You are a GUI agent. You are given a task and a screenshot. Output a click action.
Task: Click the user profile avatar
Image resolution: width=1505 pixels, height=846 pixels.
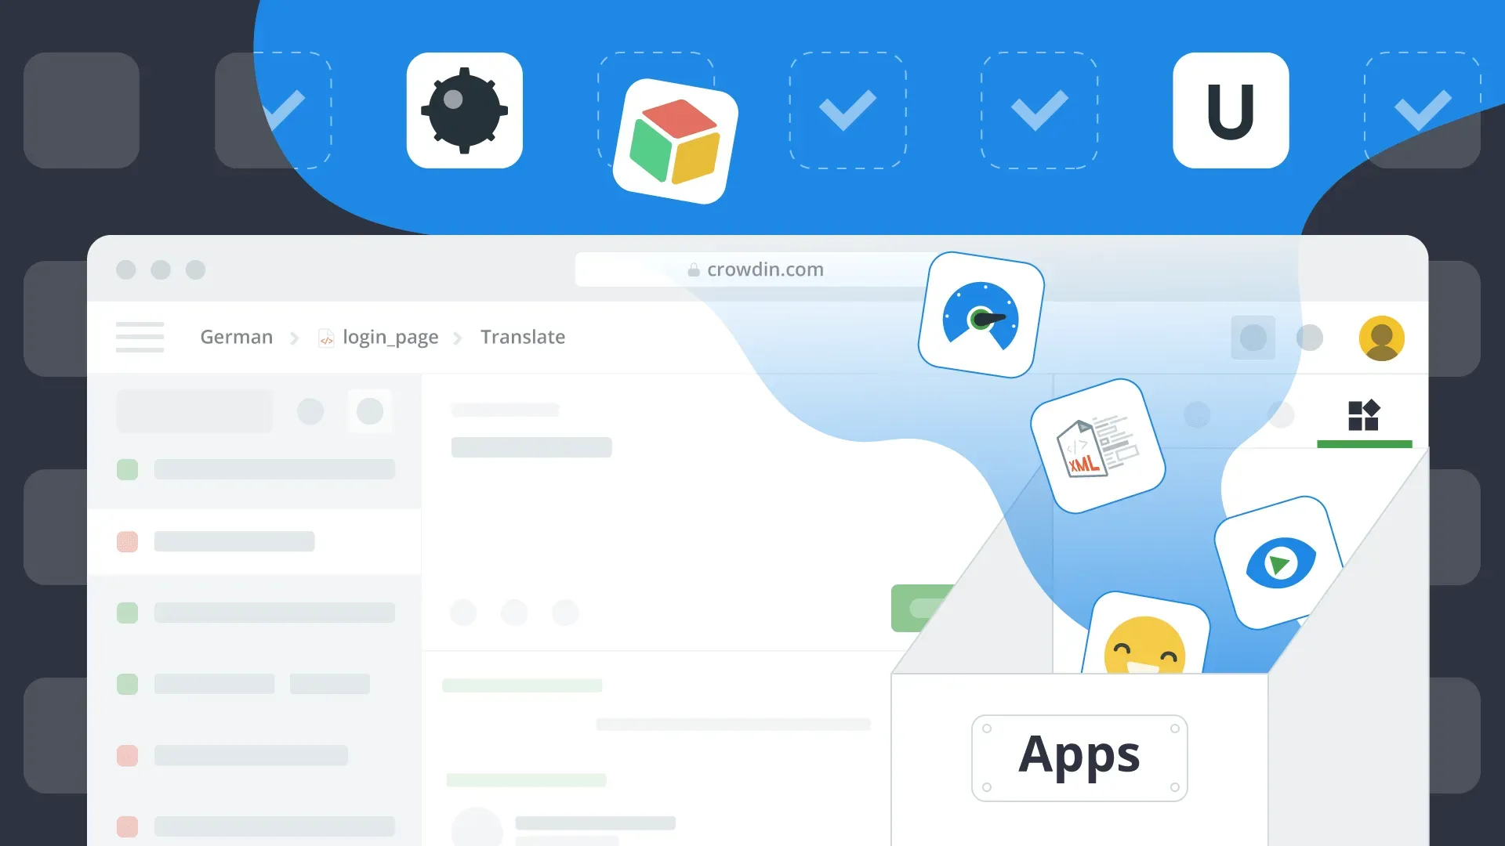click(1383, 338)
